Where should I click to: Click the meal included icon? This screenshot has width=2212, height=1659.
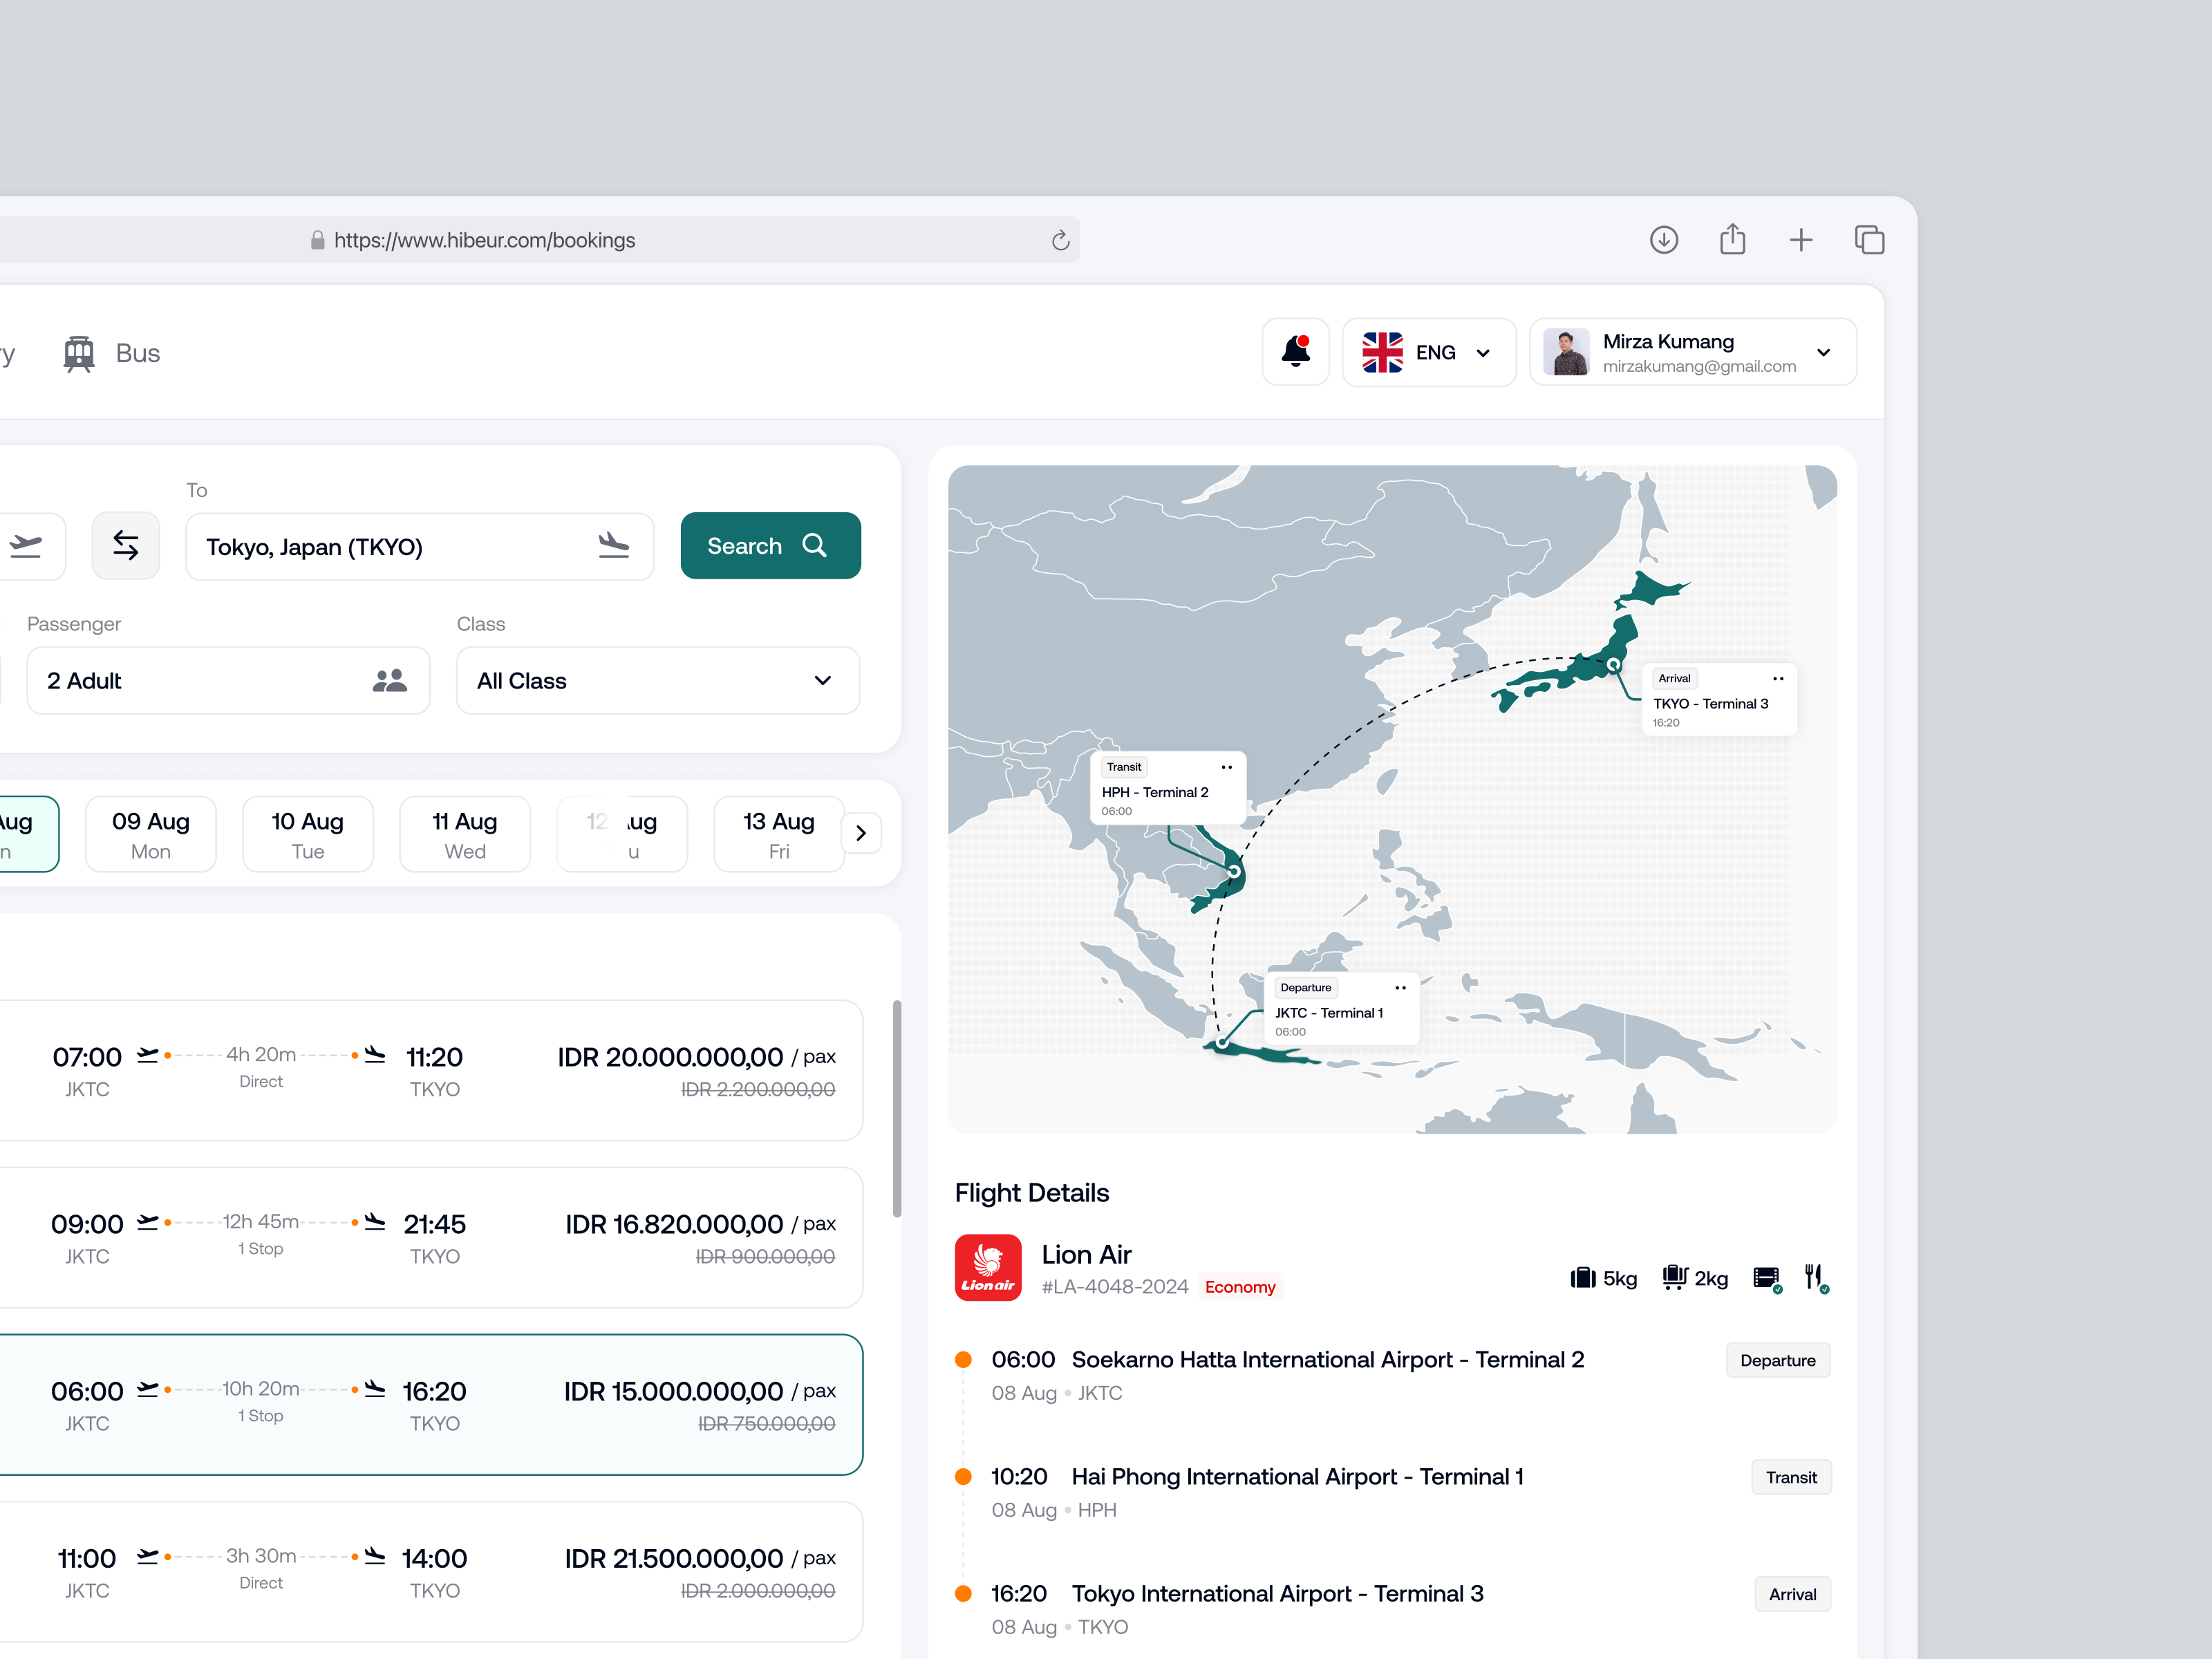point(1815,1277)
